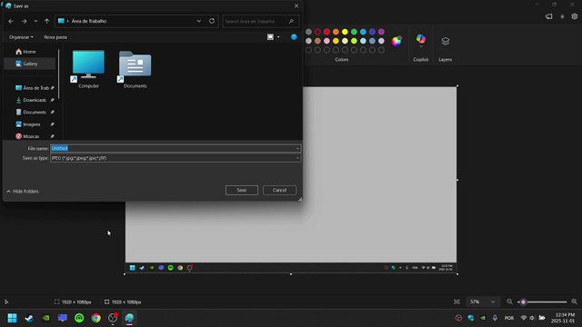Pick the purple color swatch
Image resolution: width=582 pixels, height=327 pixels.
tap(381, 32)
